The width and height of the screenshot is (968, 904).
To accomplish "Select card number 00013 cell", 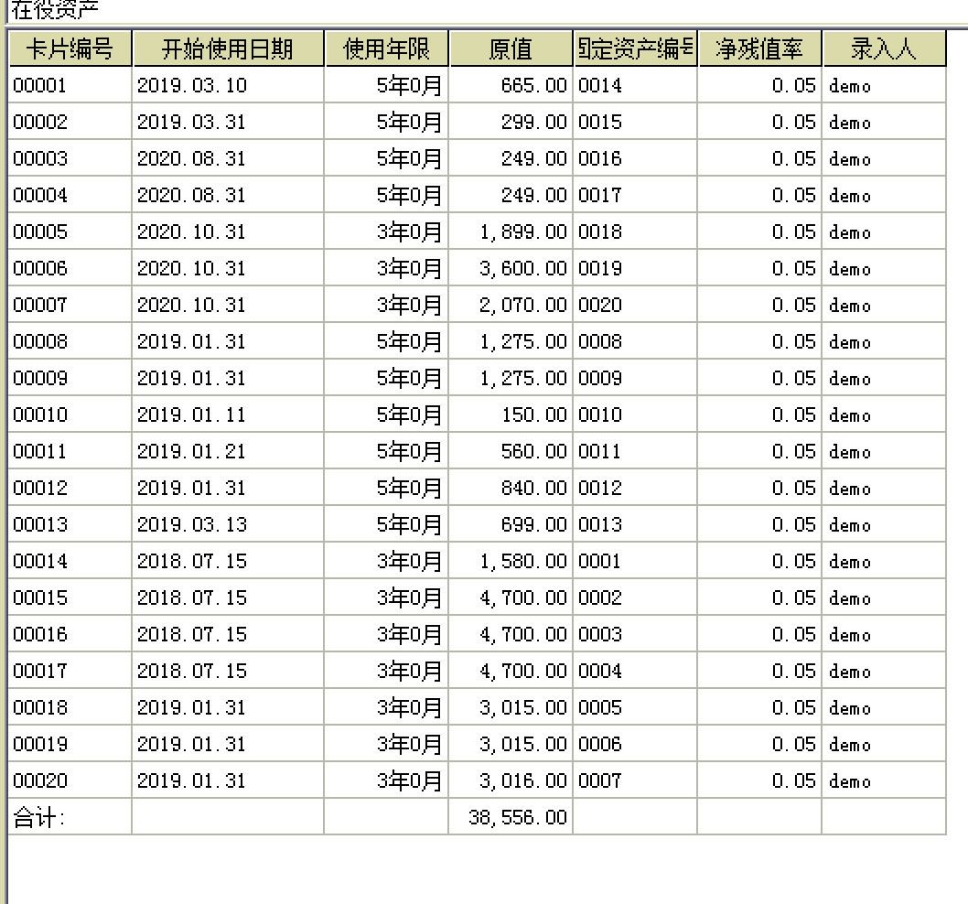I will pyautogui.click(x=70, y=524).
